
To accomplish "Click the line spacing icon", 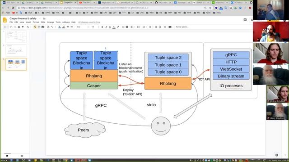I will point(139,27).
